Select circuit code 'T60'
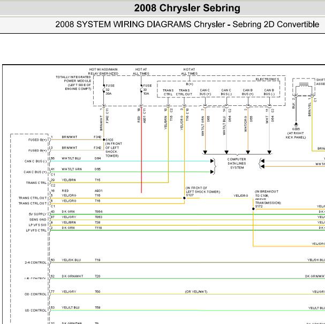Screen dimensions: 325x324 click(x=97, y=292)
